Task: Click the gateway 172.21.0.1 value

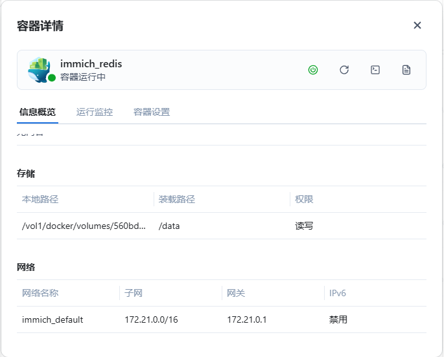Action: (247, 319)
